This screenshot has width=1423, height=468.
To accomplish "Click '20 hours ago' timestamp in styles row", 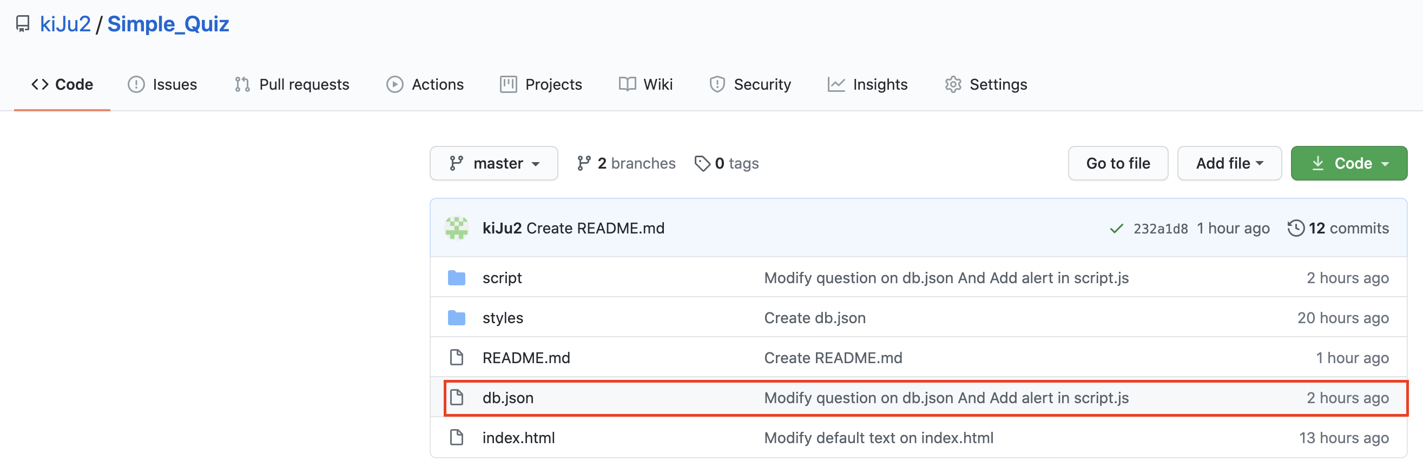I will point(1343,318).
